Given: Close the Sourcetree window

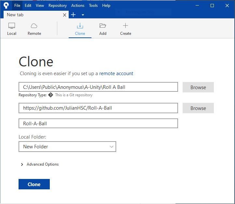Looking at the screenshot, I should [x=227, y=6].
